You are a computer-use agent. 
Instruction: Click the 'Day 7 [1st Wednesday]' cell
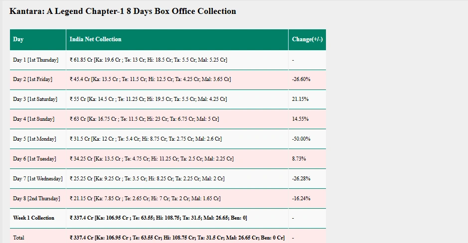37,179
